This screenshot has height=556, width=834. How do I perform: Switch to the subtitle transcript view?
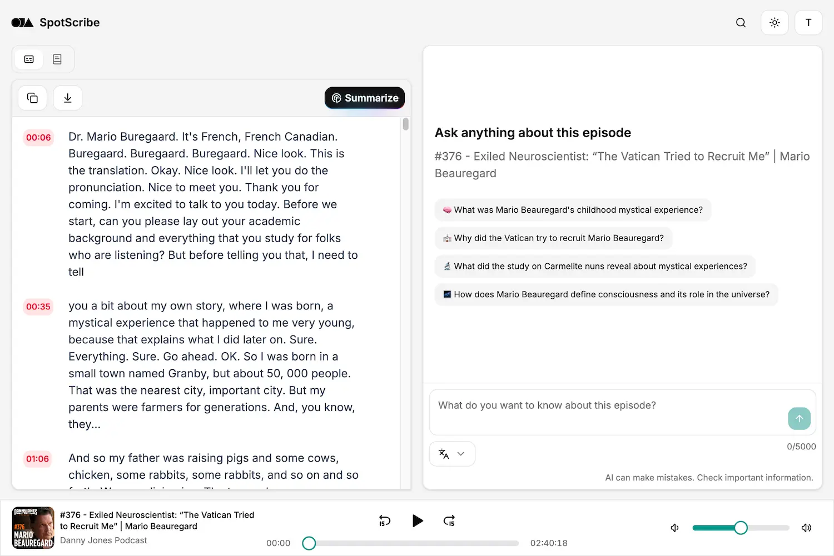pos(28,59)
